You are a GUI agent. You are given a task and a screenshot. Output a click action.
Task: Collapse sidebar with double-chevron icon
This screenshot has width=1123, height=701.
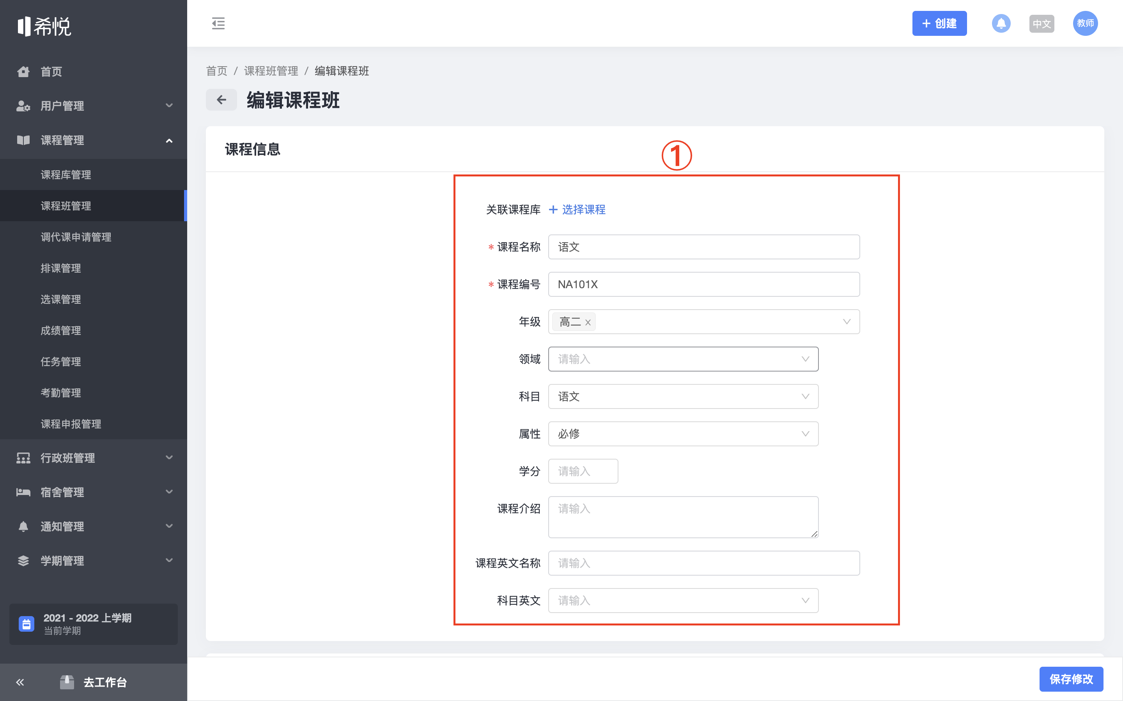pyautogui.click(x=19, y=682)
